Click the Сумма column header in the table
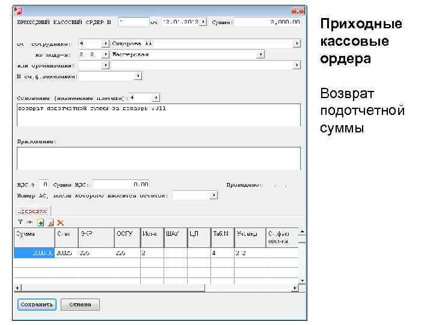This screenshot has height=325, width=433. coord(34,237)
